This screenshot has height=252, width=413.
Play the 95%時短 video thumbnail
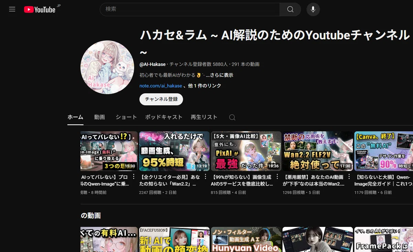(174, 151)
